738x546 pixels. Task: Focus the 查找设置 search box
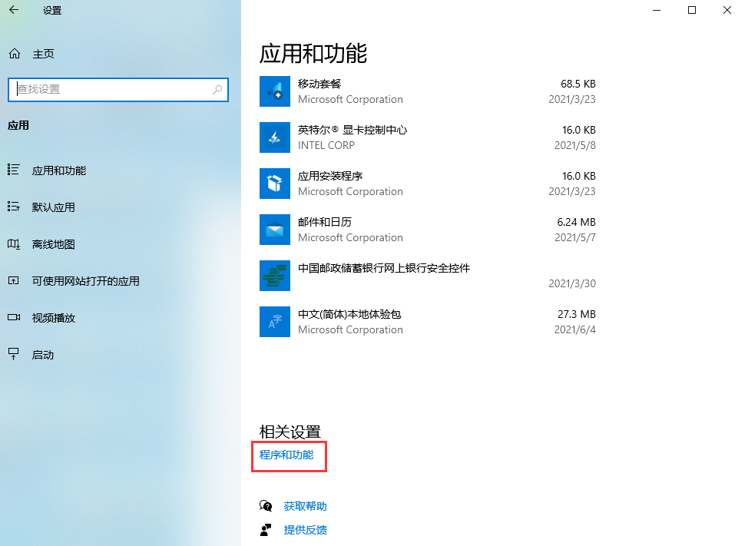coord(118,89)
